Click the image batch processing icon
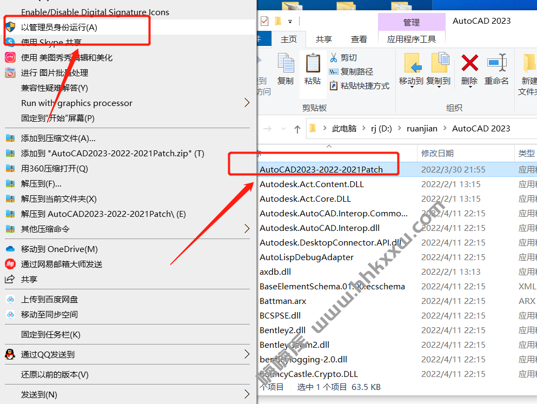 10,72
